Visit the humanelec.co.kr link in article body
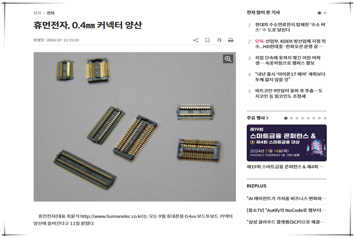This screenshot has width=355, height=238. pos(112,216)
